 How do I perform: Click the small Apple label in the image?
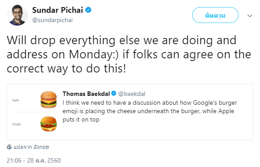click(15, 100)
